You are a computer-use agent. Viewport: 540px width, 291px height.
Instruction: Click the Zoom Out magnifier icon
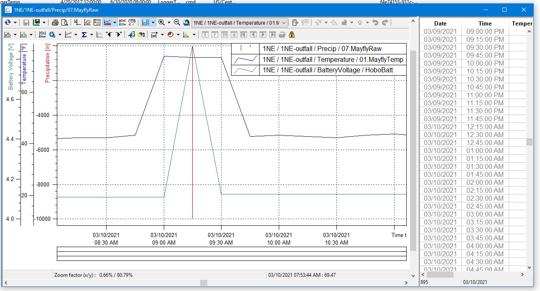177,23
